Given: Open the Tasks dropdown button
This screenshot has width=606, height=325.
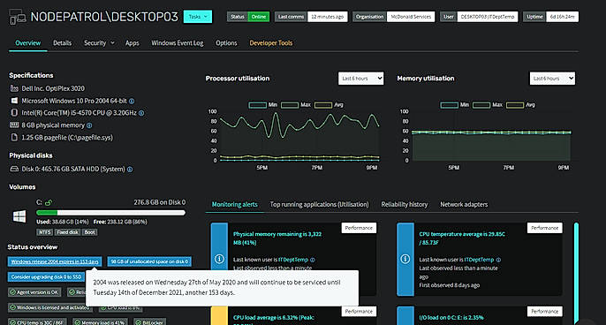Looking at the screenshot, I should (198, 17).
